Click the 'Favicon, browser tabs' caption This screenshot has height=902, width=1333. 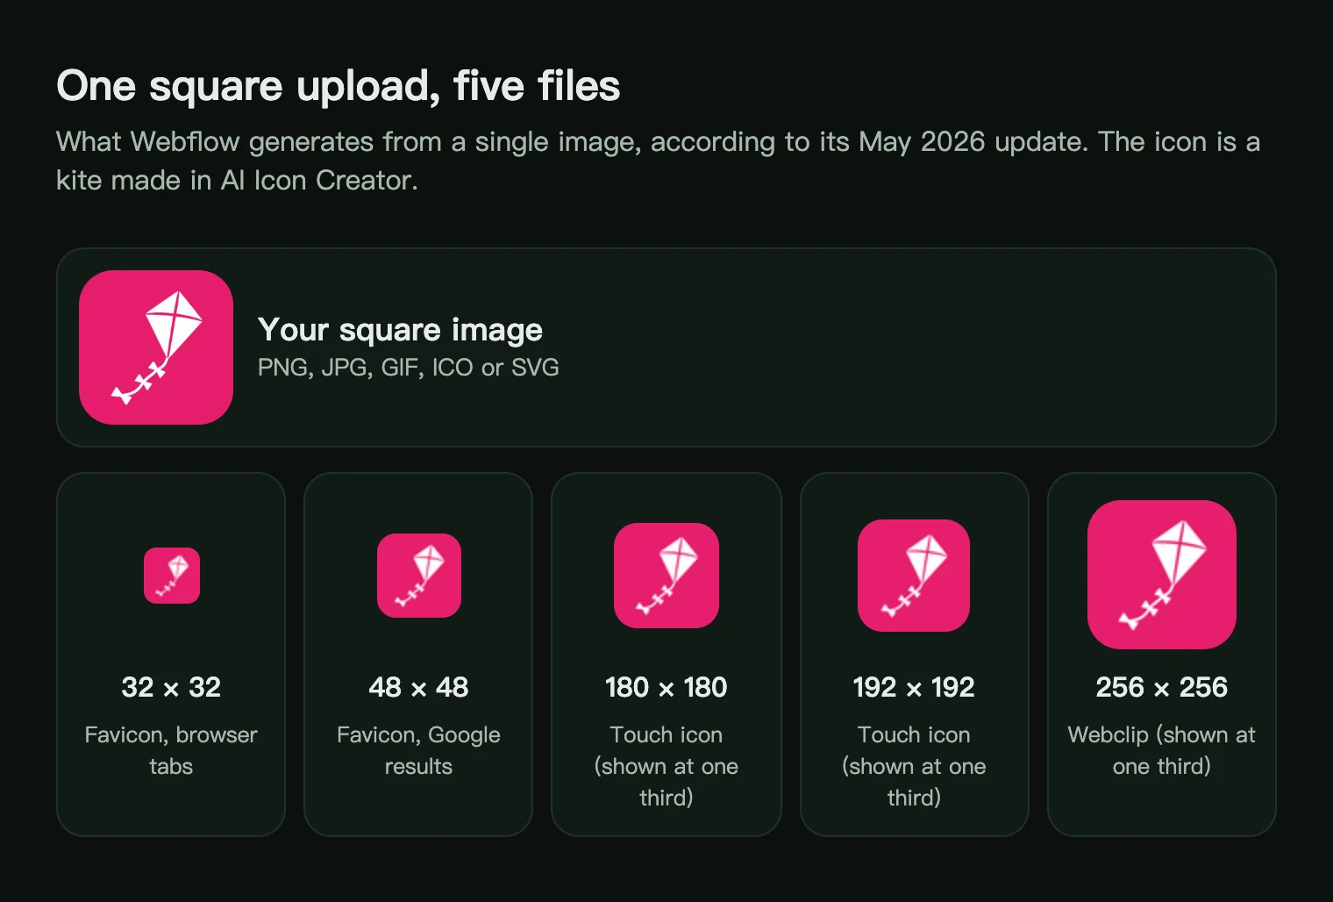(x=171, y=750)
